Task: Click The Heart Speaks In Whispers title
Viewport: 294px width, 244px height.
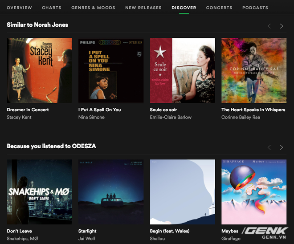Action: tap(253, 110)
